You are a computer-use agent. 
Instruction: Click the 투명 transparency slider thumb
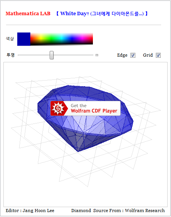point(52,55)
